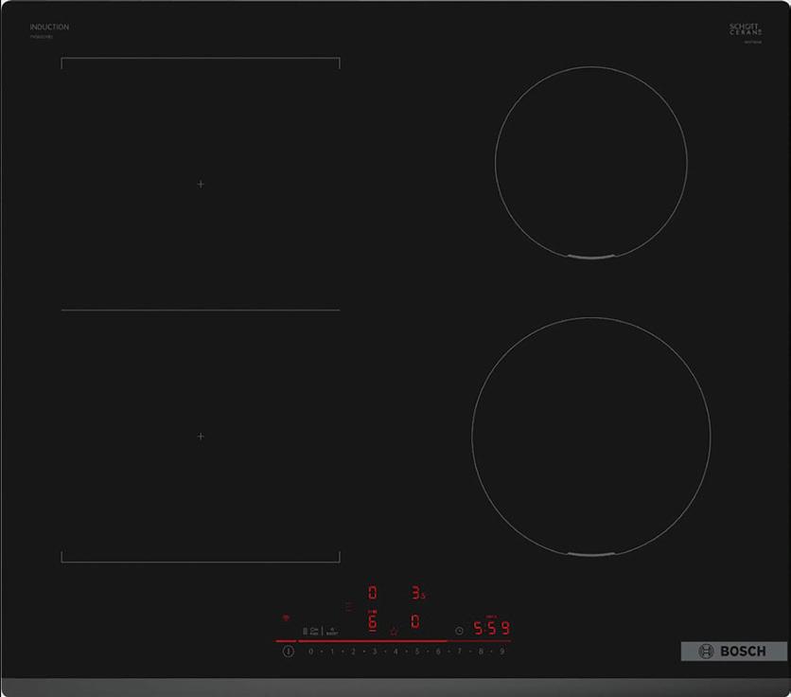Screen dimensions: 791x697
Task: Set power level 0 on the slider
Action: [x=310, y=652]
